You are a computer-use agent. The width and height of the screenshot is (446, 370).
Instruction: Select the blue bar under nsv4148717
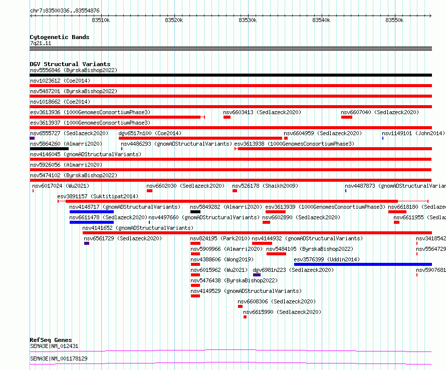[92, 212]
